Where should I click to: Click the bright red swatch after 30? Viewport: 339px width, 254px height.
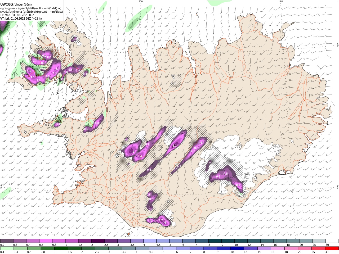[332, 248]
